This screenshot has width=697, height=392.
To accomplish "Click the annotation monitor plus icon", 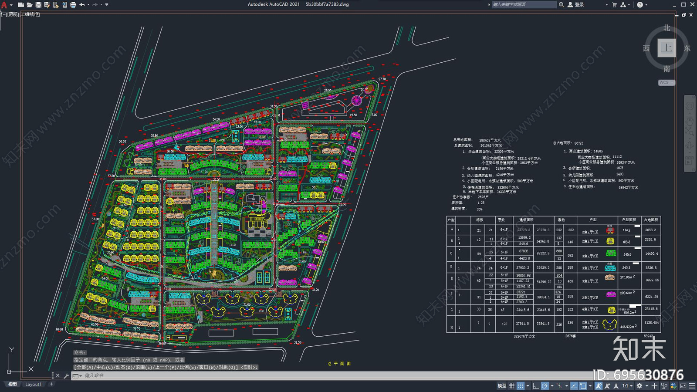I will click(x=654, y=386).
